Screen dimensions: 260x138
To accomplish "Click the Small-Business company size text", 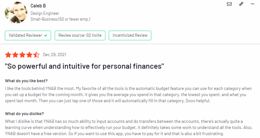I will tap(60, 19).
